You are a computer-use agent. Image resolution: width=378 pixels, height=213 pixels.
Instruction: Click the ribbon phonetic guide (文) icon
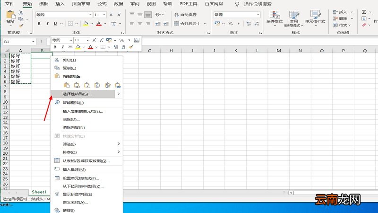pos(113,23)
